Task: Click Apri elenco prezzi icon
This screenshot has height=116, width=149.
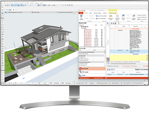Action: 111,17
